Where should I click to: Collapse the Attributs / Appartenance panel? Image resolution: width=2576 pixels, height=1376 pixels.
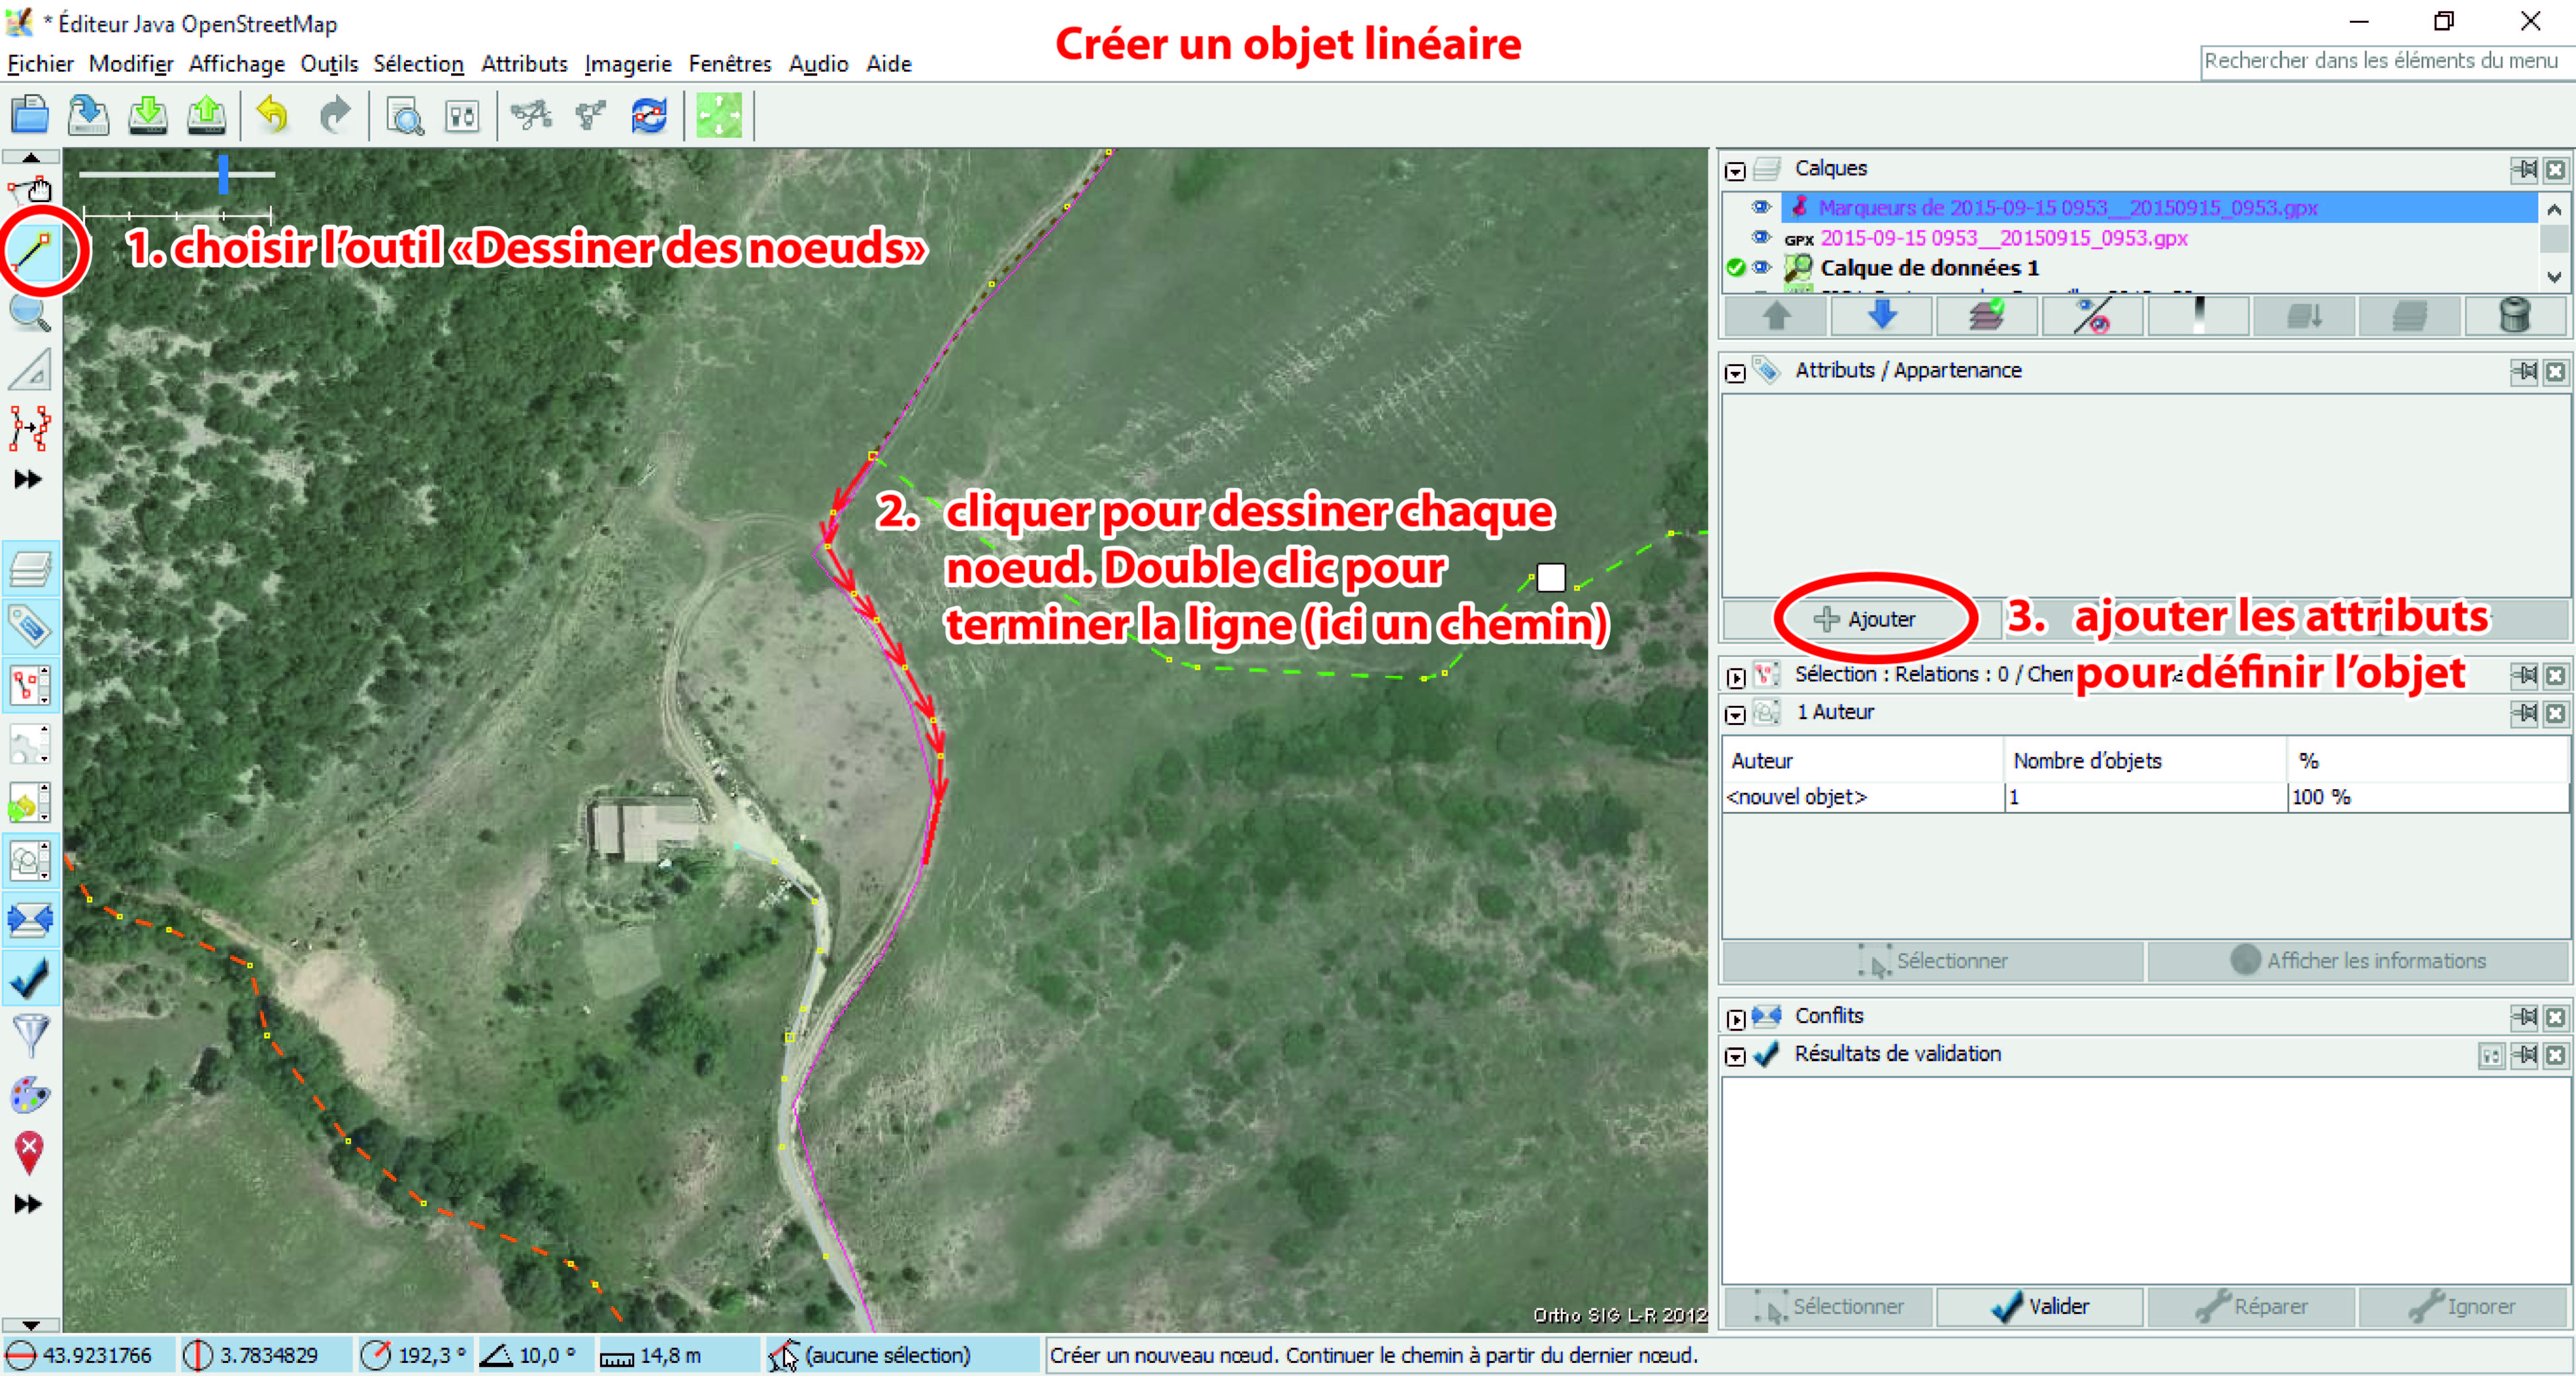pyautogui.click(x=1735, y=373)
